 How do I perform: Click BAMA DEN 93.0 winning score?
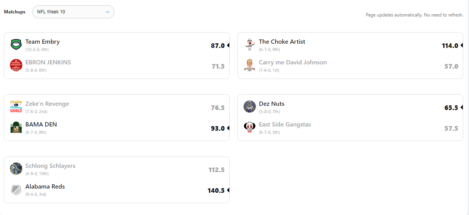click(x=217, y=128)
